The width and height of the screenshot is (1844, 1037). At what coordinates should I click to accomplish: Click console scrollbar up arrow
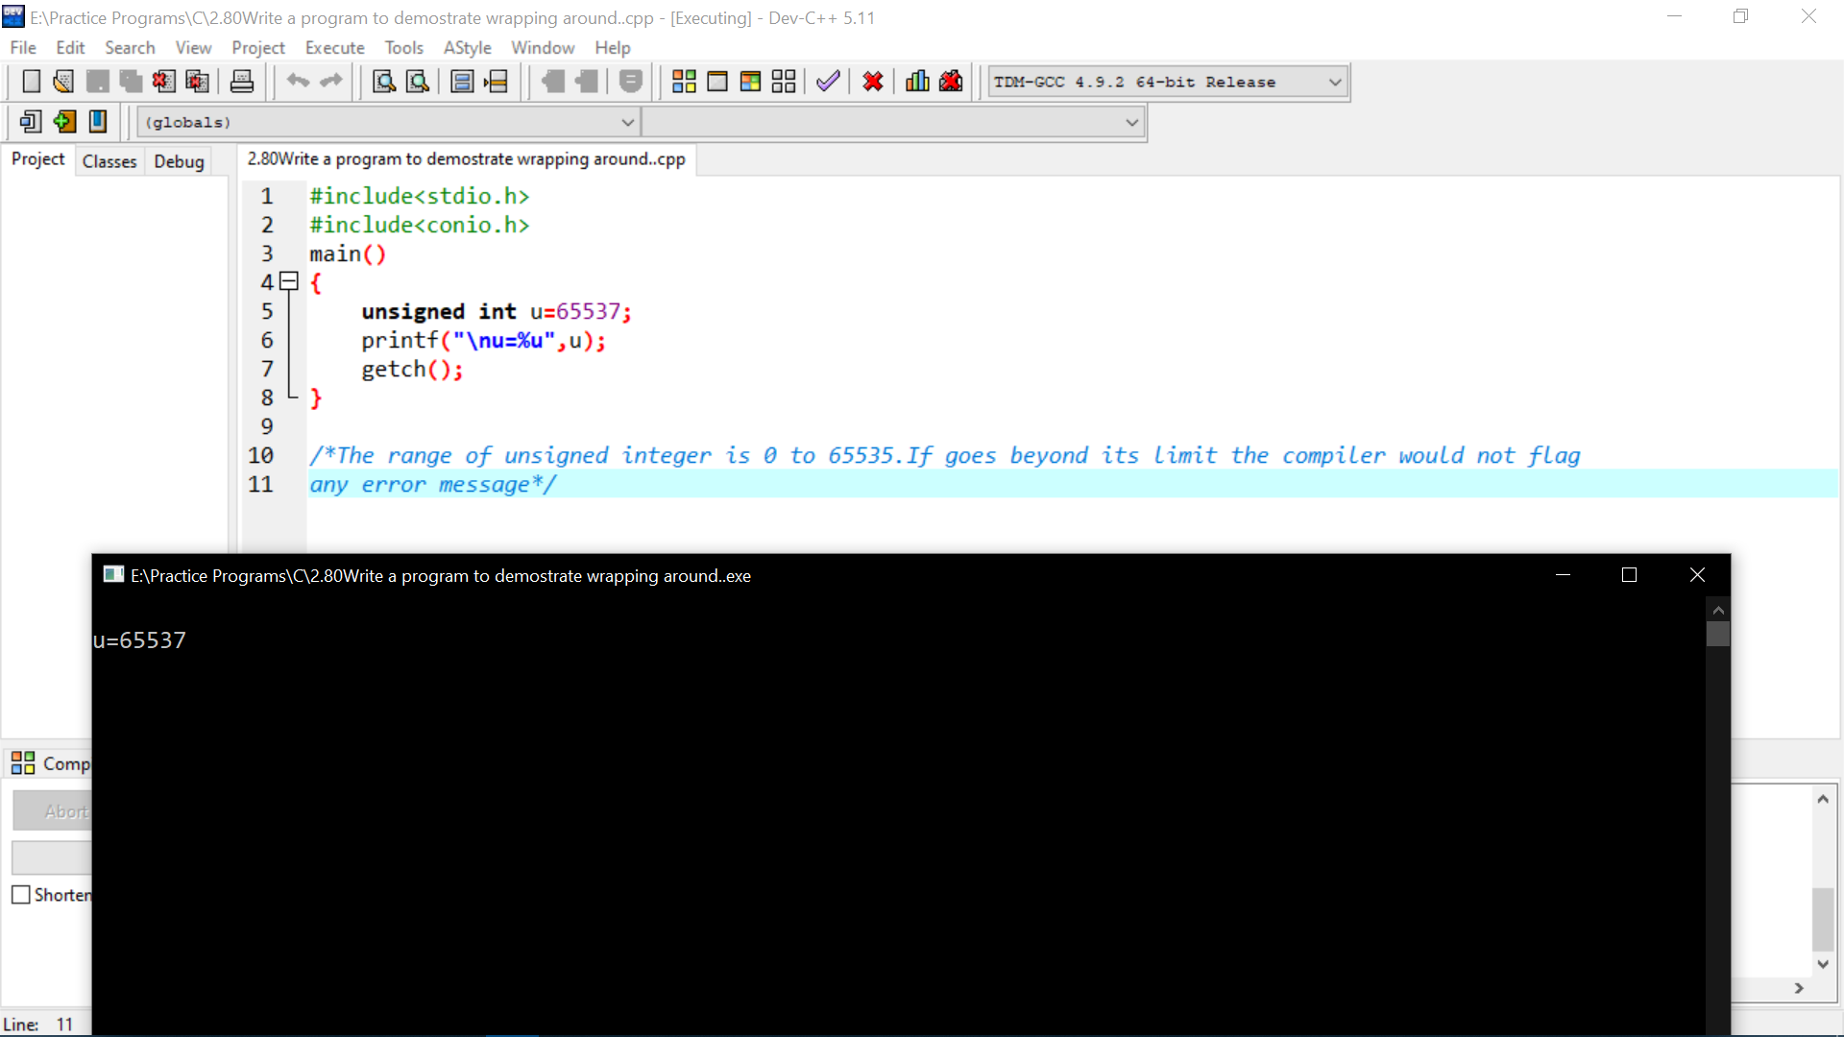(x=1718, y=610)
